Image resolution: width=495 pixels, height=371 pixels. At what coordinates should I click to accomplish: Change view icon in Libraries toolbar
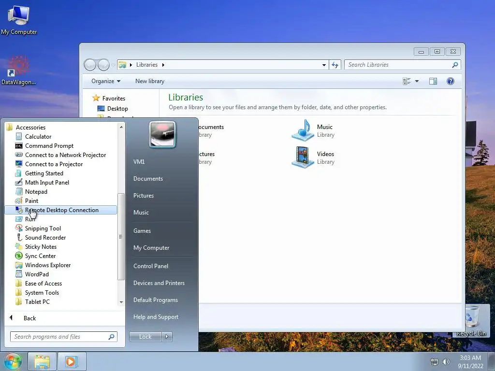(x=407, y=81)
